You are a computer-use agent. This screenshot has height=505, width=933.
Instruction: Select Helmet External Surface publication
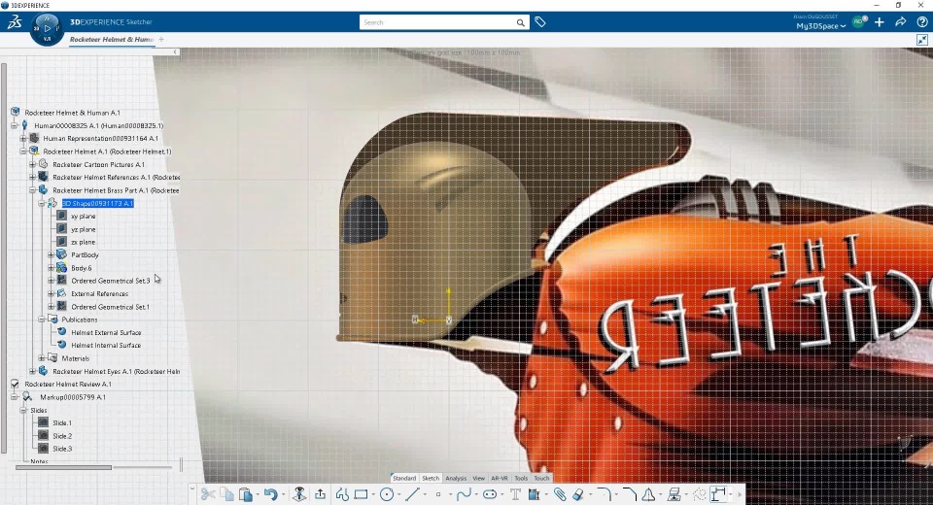(x=106, y=332)
